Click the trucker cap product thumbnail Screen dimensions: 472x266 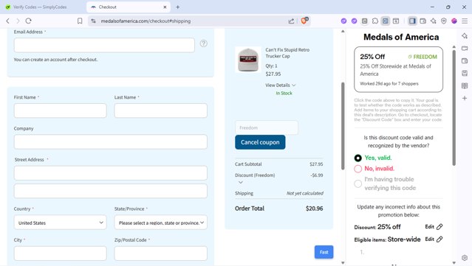pyautogui.click(x=248, y=60)
